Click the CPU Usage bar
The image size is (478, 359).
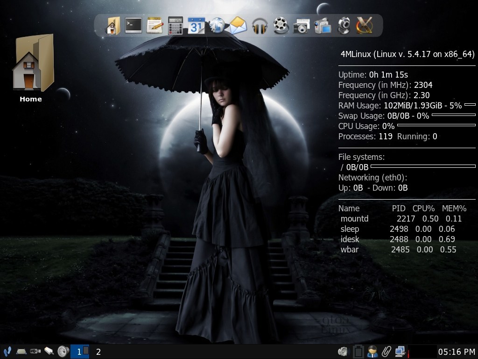tap(436, 125)
